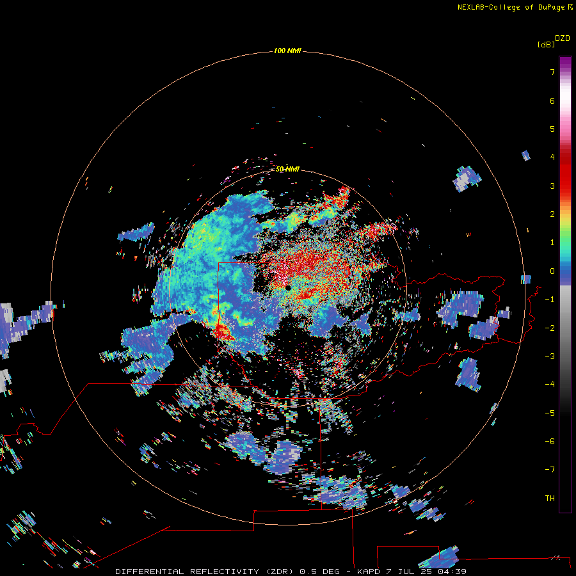Click the 0.5 DEG elevation text
Screen dimensions: 576x576
click(x=321, y=572)
